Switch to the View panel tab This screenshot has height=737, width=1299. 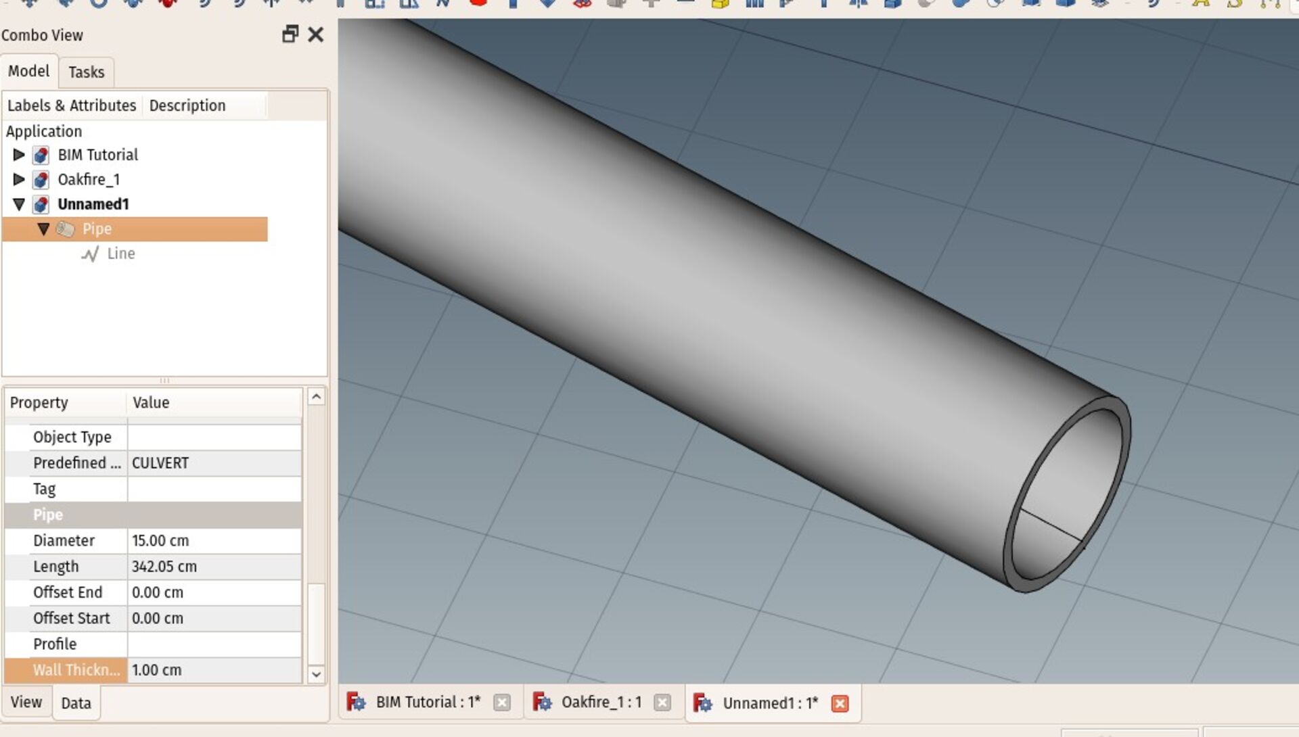pyautogui.click(x=27, y=703)
